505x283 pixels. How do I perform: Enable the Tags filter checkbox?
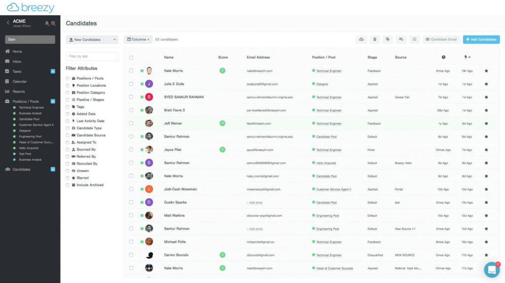[68, 107]
